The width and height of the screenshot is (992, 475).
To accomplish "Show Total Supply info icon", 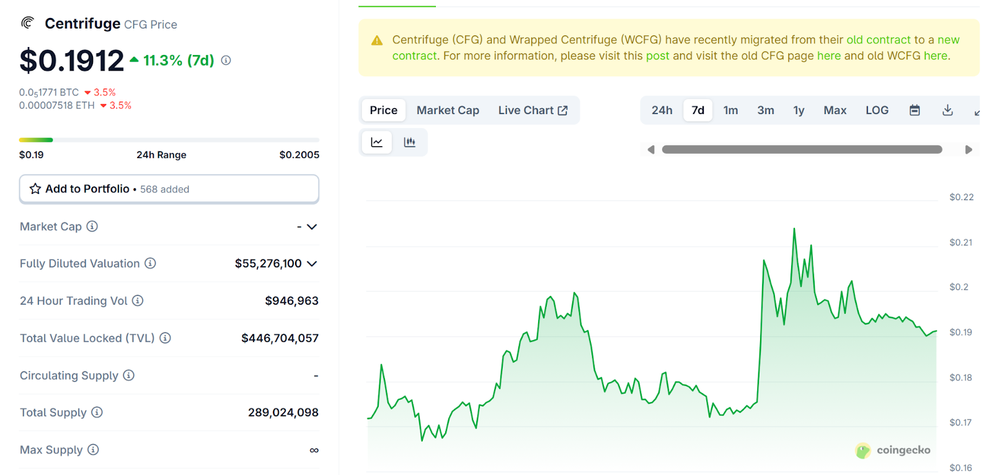I will click(x=97, y=412).
